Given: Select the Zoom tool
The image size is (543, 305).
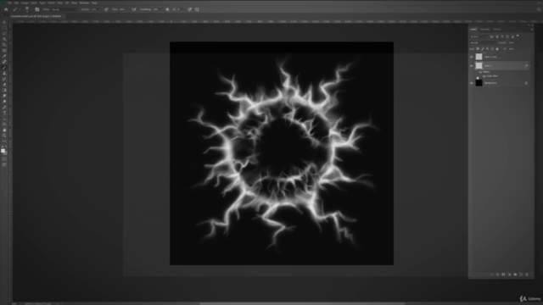Looking at the screenshot, I should [4, 136].
